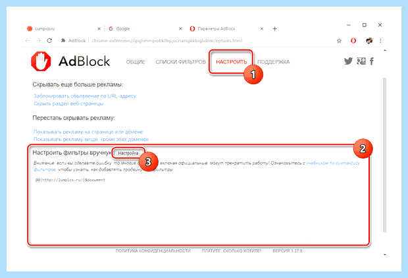The image size is (408, 278).
Task: Maximize the browser window
Action: point(365,25)
